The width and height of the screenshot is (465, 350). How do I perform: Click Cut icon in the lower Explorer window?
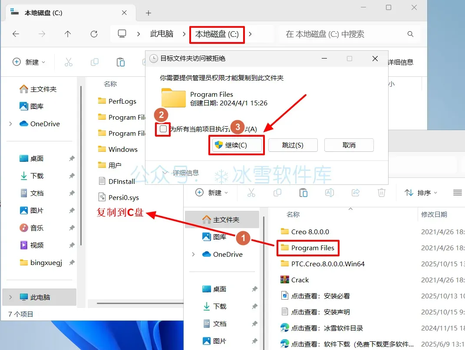click(251, 193)
